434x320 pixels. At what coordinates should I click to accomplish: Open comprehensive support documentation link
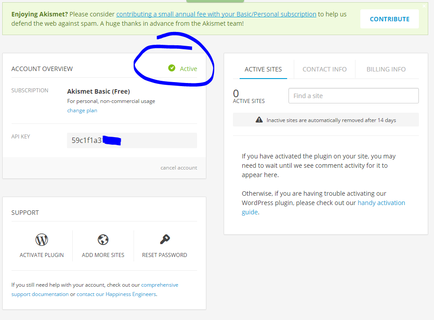[159, 285]
